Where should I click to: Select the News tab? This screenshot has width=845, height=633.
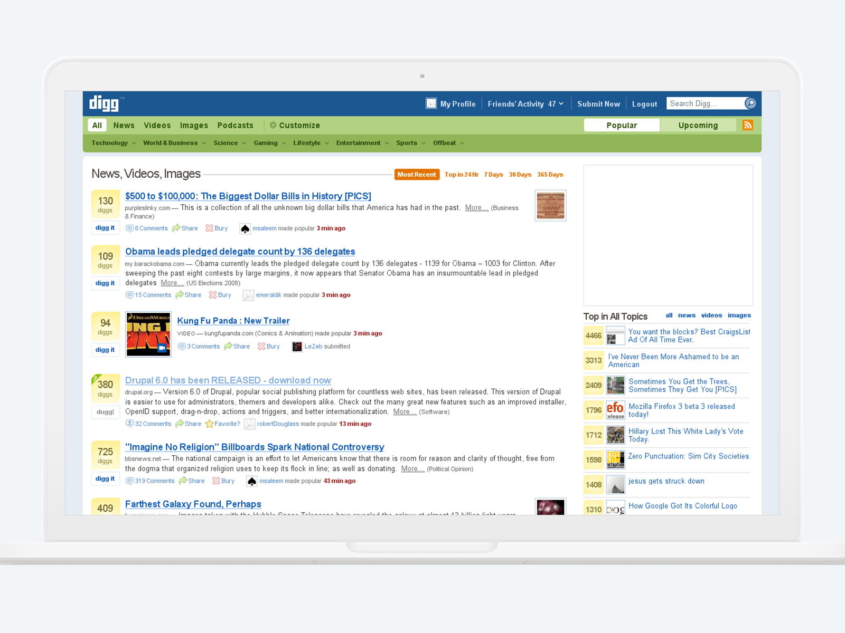point(124,125)
